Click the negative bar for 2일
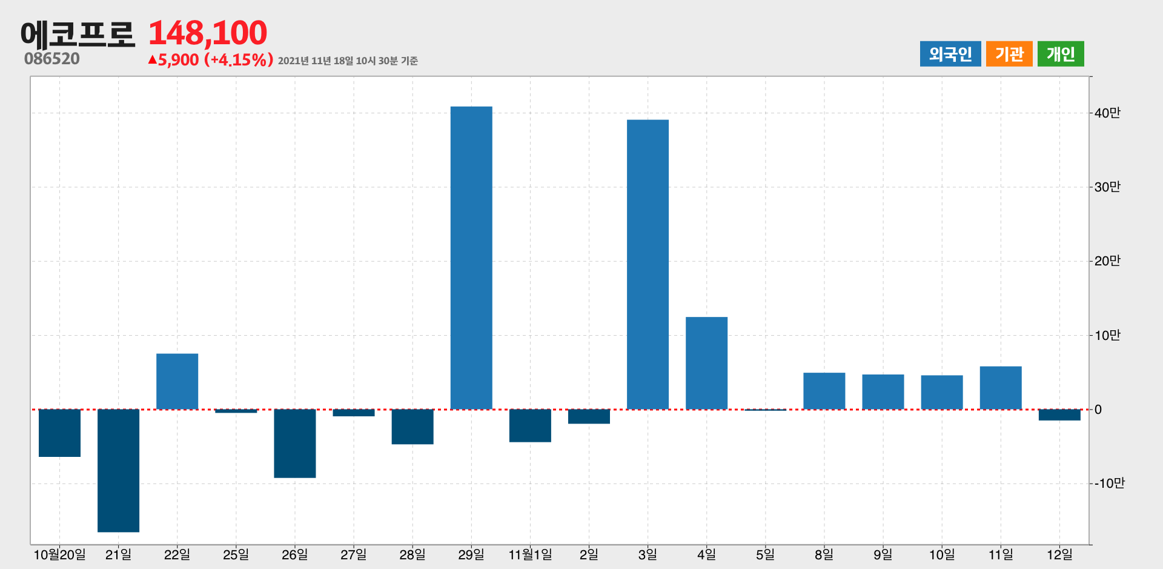Image resolution: width=1163 pixels, height=569 pixels. (589, 416)
